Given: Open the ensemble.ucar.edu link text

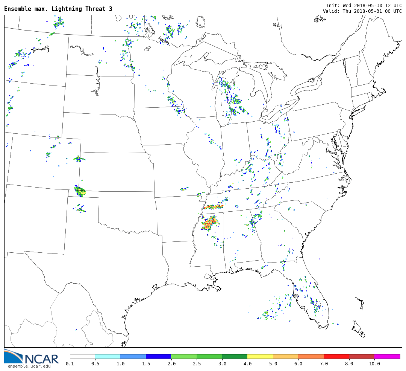Looking at the screenshot, I should pyautogui.click(x=29, y=366).
